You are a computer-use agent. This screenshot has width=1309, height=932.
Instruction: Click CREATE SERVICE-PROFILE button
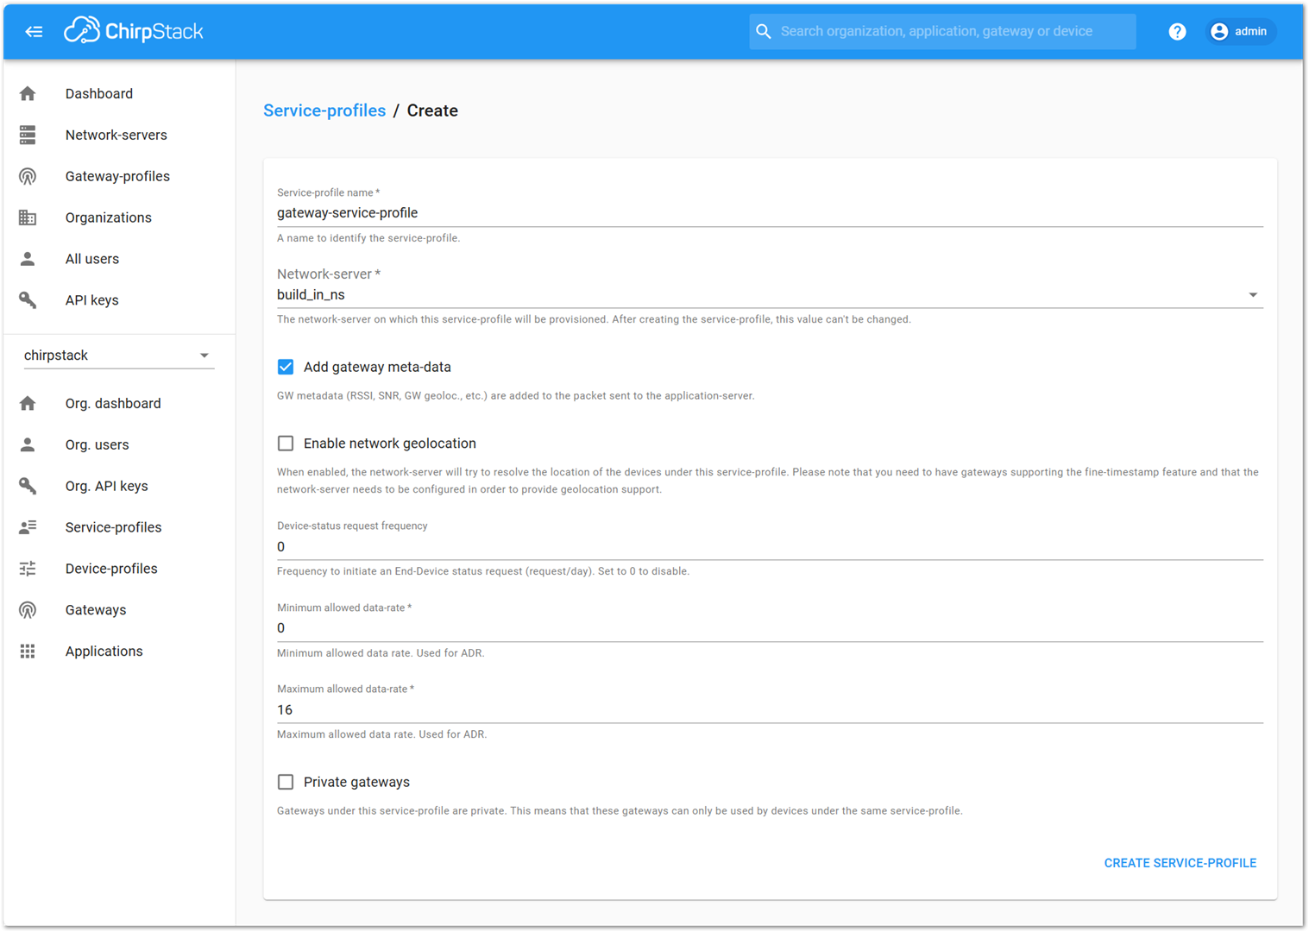tap(1180, 863)
